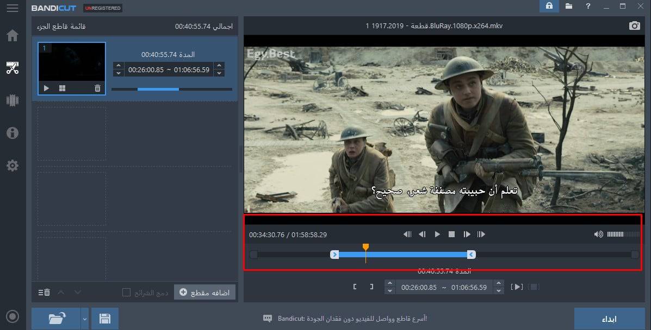Click segment 1 mini progress bar
The height and width of the screenshot is (330, 651).
pyautogui.click(x=172, y=89)
